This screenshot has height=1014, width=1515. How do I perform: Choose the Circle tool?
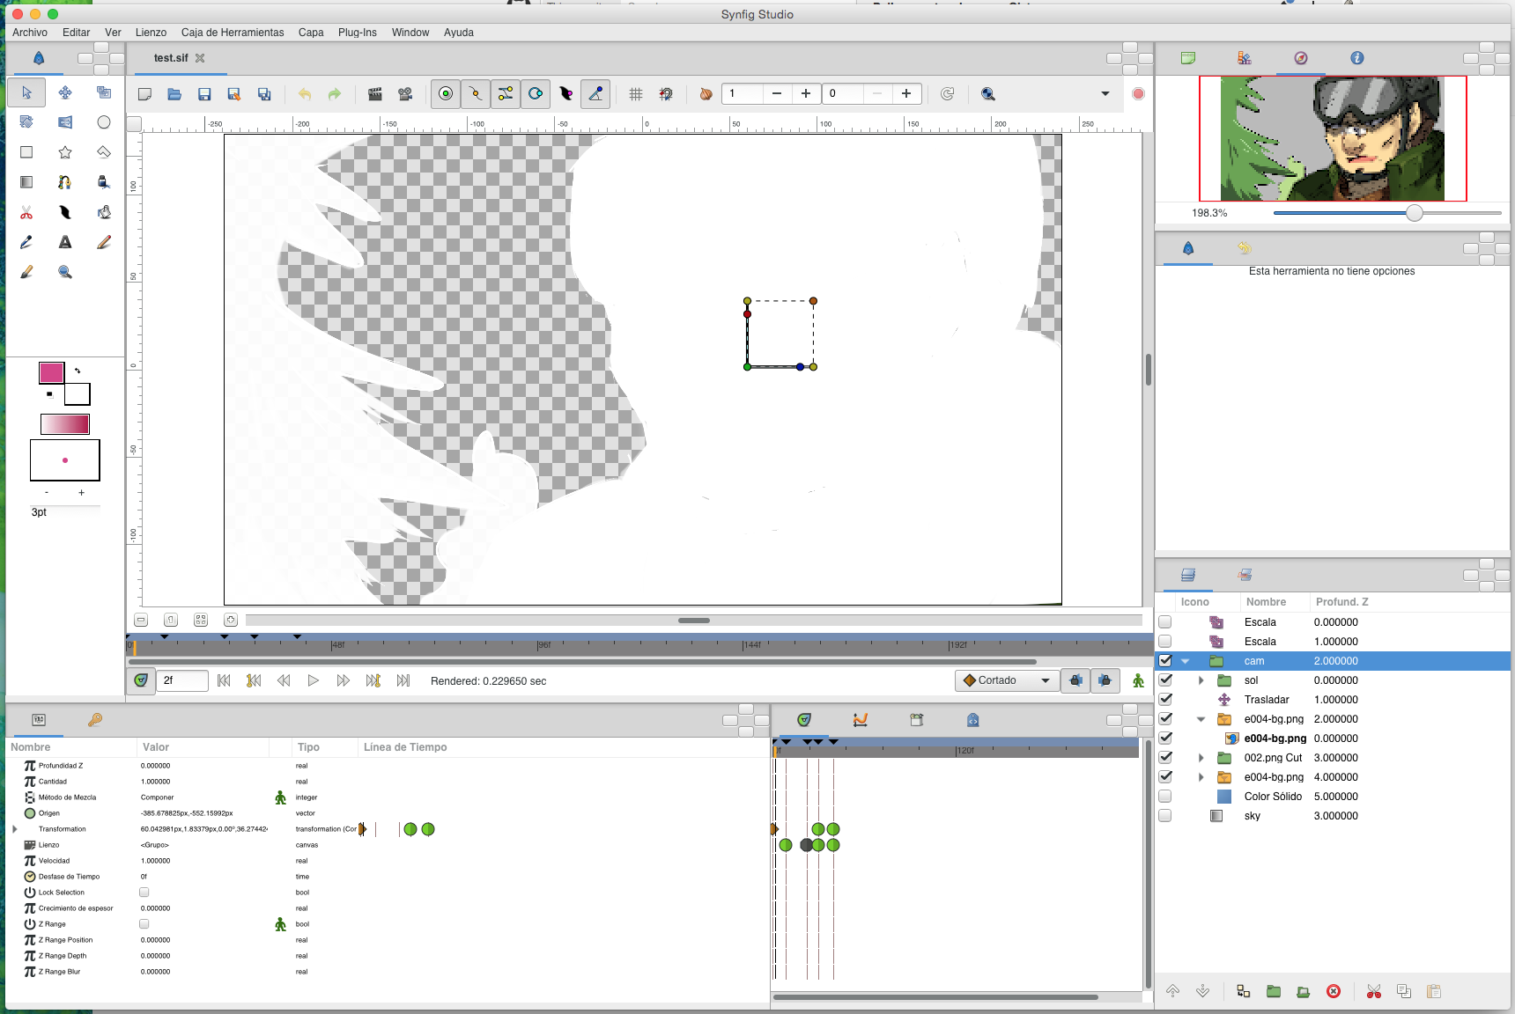pos(104,122)
